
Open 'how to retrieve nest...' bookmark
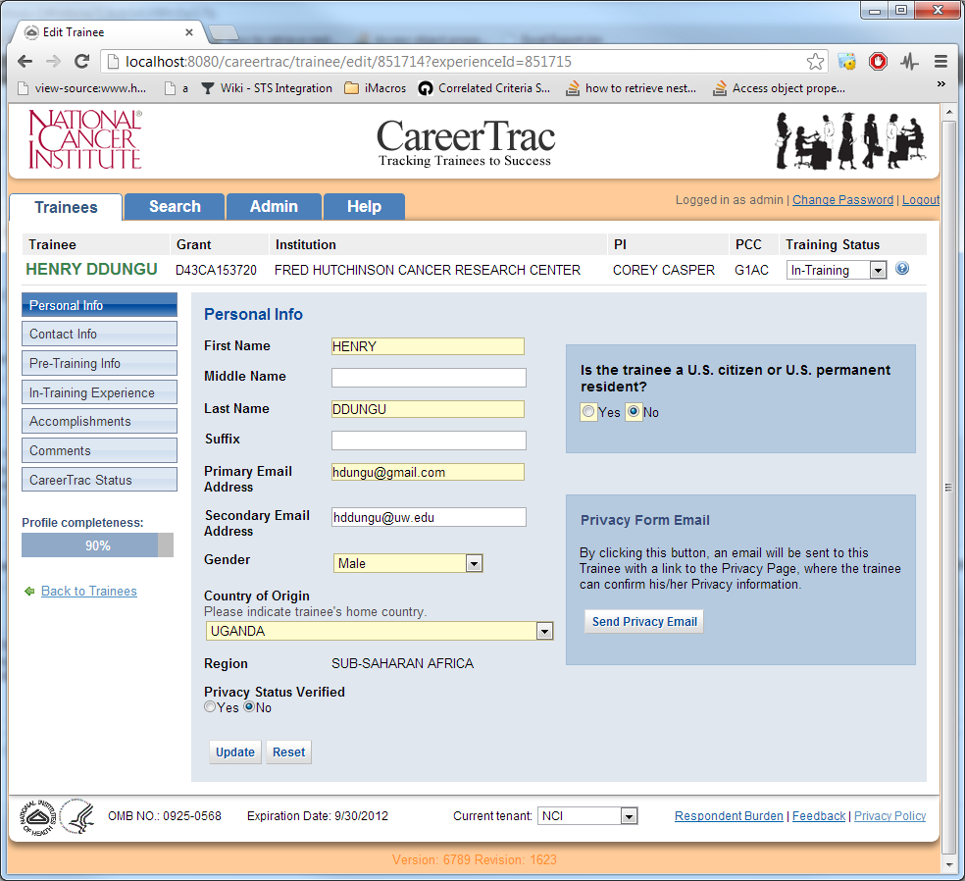632,88
